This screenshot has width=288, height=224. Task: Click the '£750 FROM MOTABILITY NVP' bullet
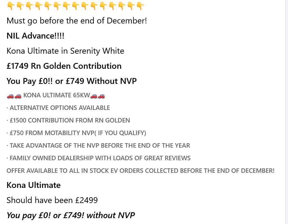pyautogui.click(x=78, y=133)
